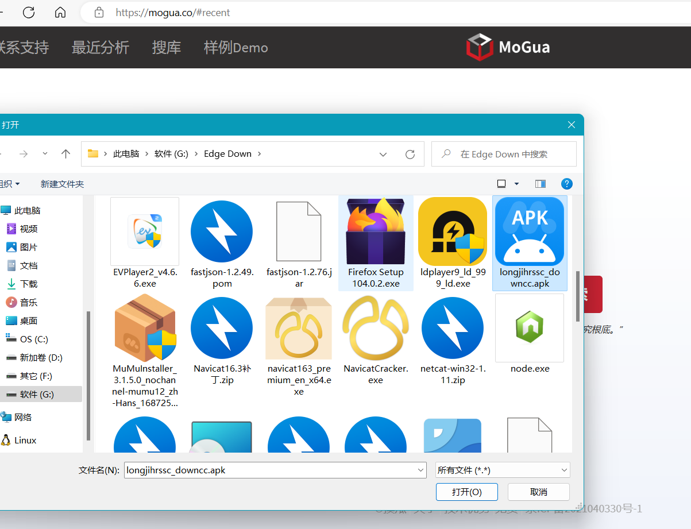This screenshot has width=691, height=529.
Task: Open the recent locations dropdown chevron
Action: click(45, 154)
